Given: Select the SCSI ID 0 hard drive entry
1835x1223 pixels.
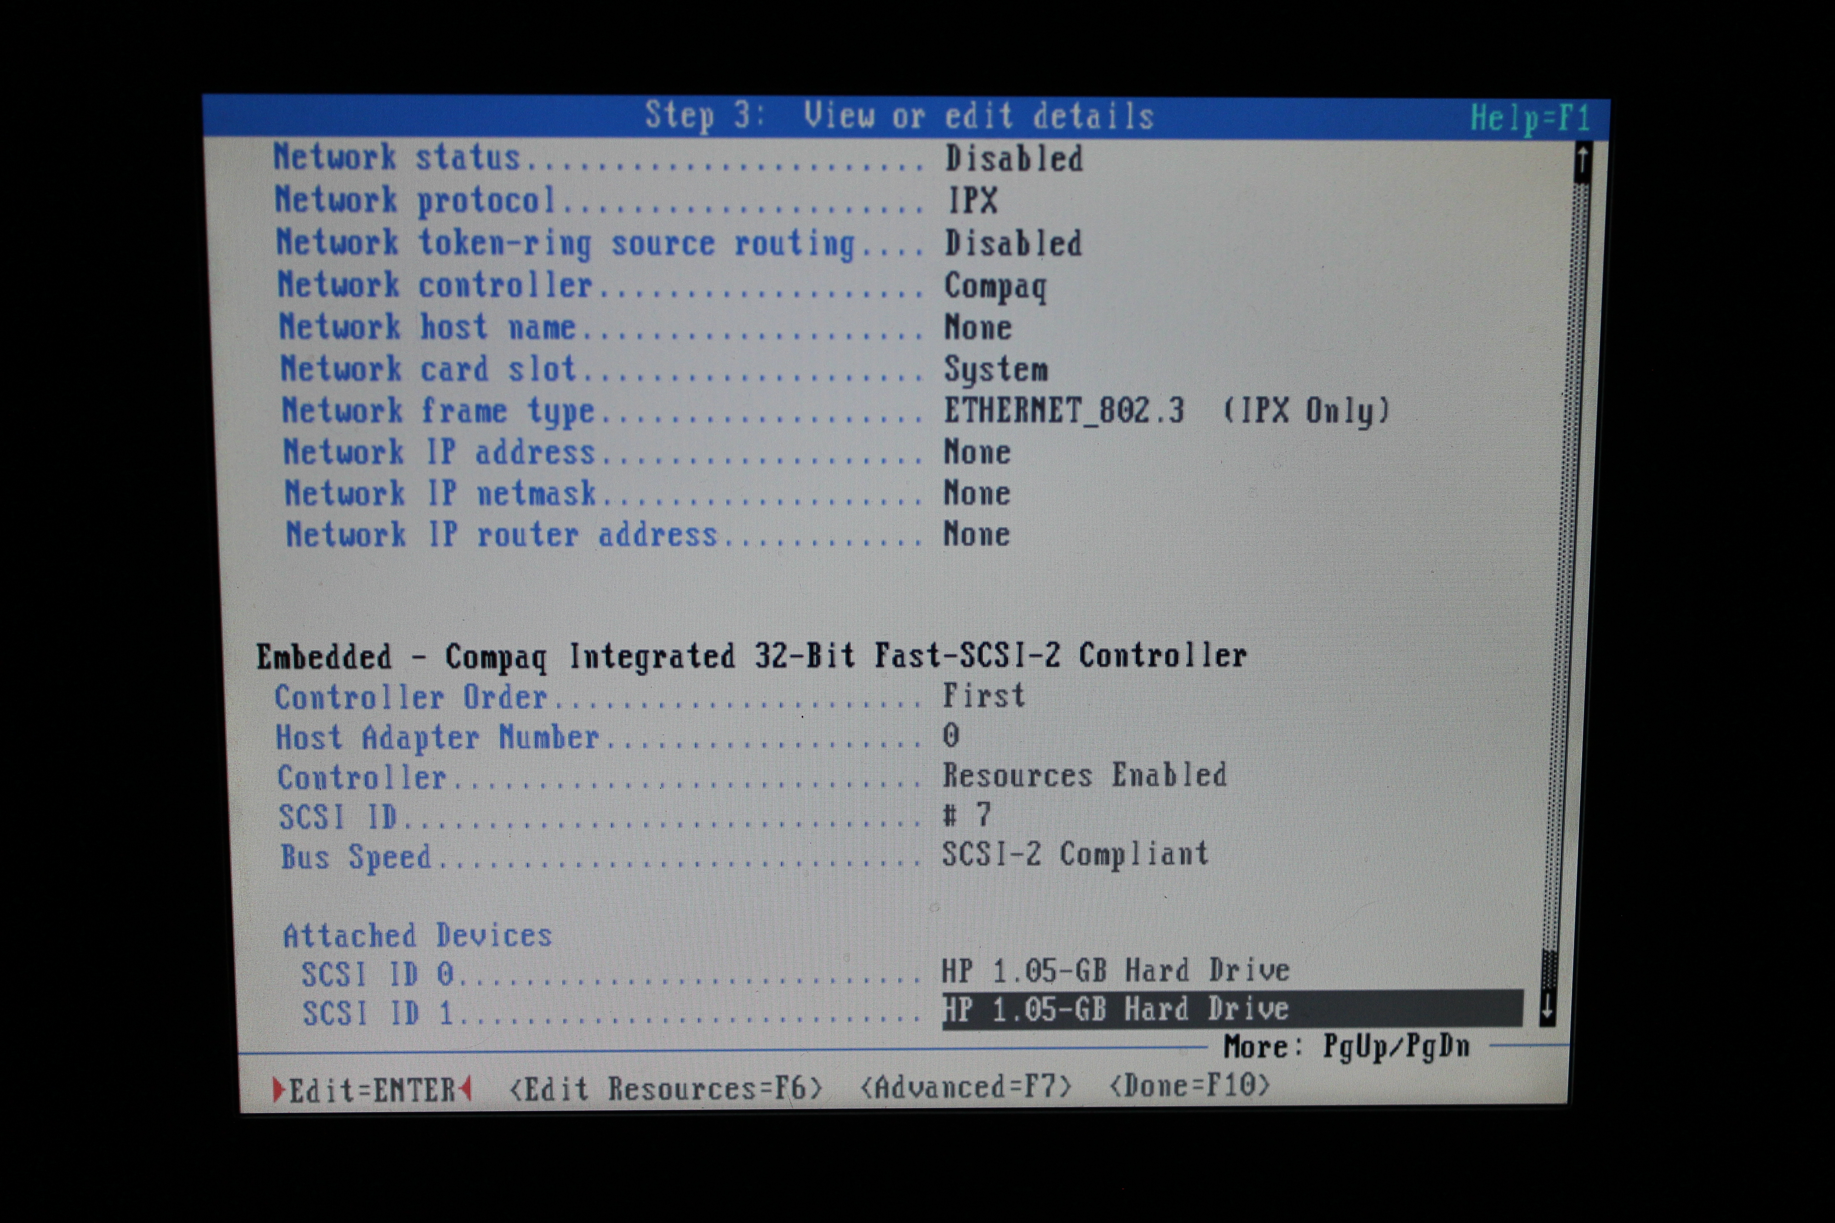Looking at the screenshot, I should click(x=1115, y=971).
